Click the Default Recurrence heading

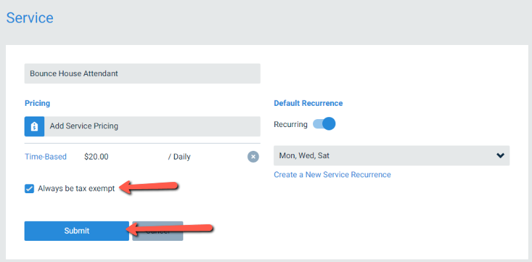pos(308,103)
